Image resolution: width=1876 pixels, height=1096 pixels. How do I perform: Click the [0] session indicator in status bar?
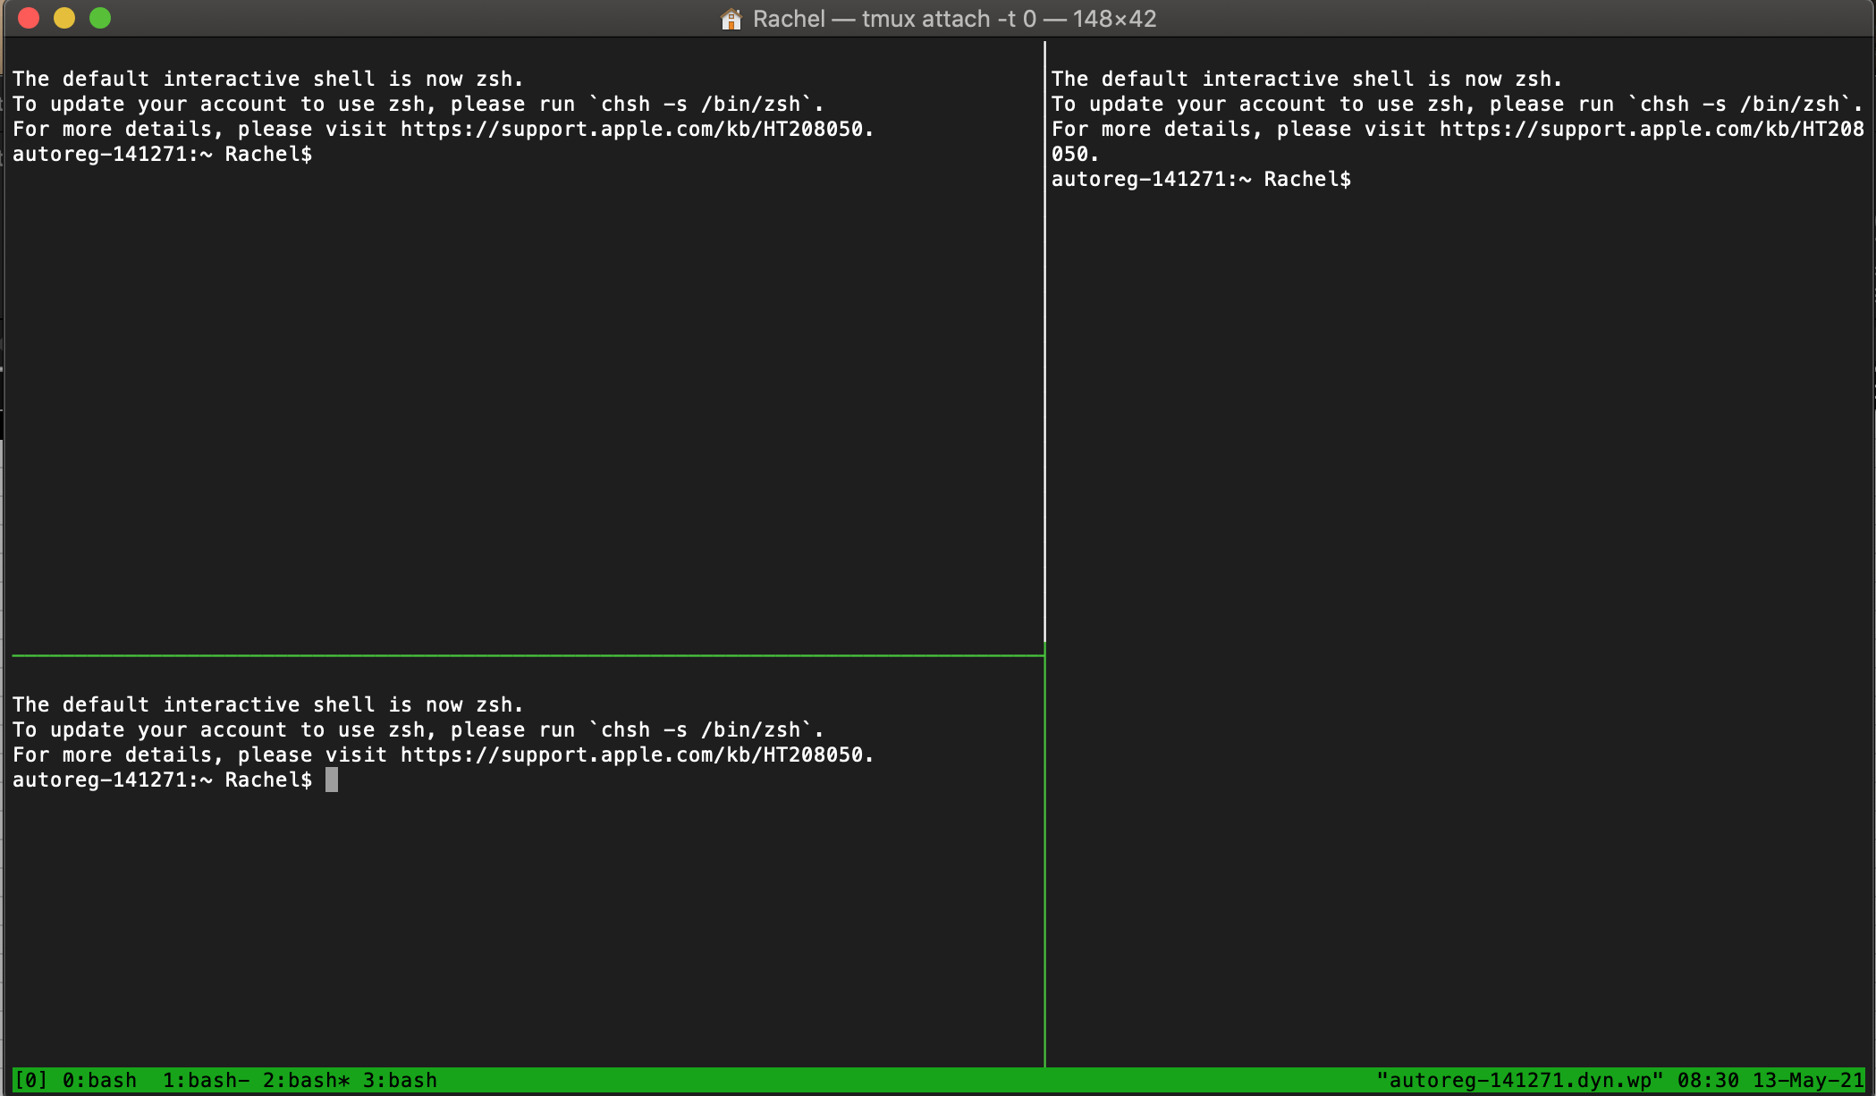pyautogui.click(x=32, y=1080)
